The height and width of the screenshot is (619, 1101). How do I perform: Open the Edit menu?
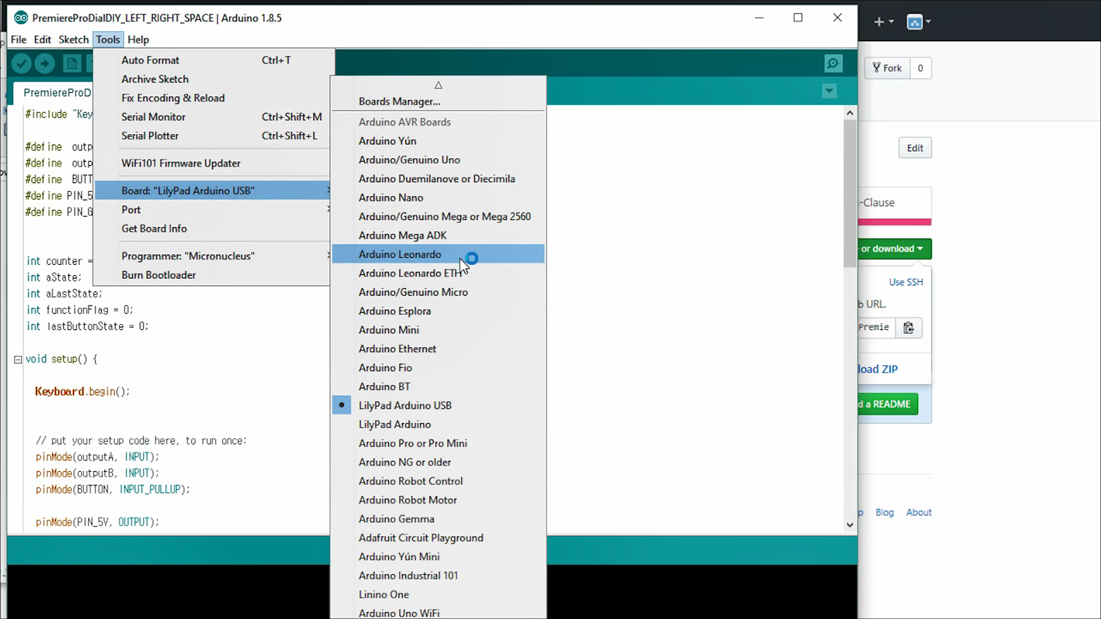[43, 39]
